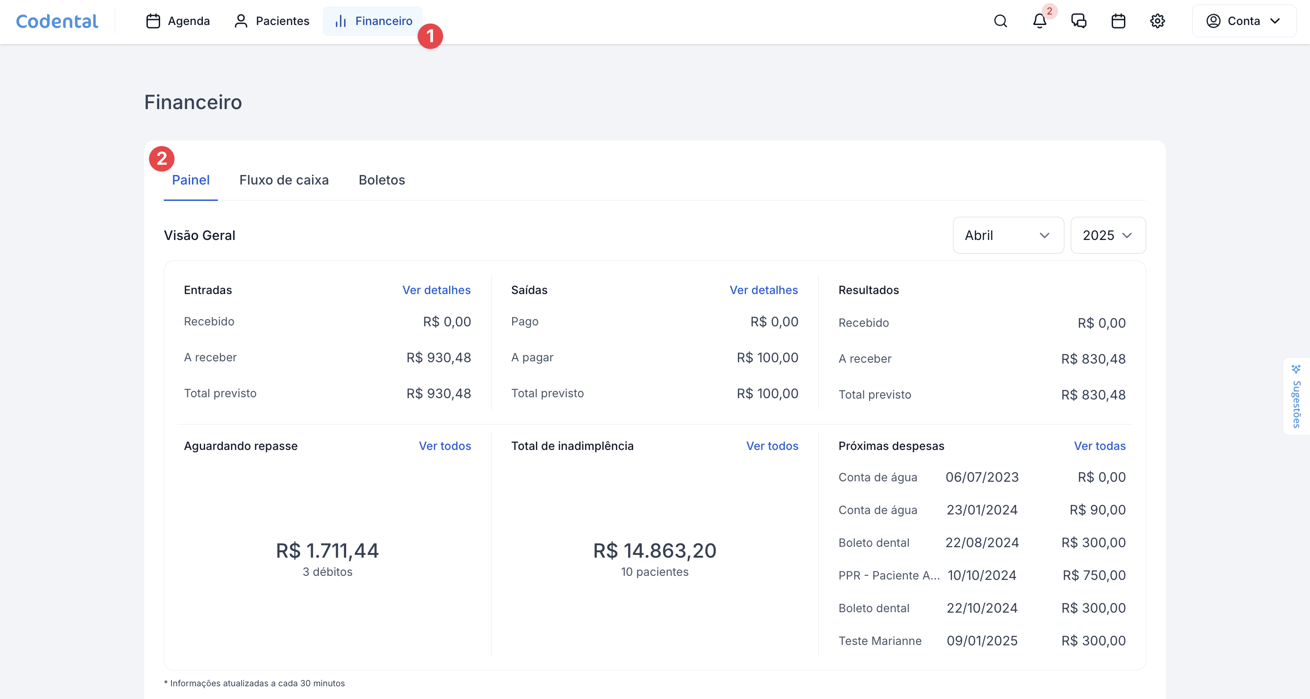The image size is (1310, 699).
Task: Open the Sugestões side tab
Action: [x=1296, y=396]
